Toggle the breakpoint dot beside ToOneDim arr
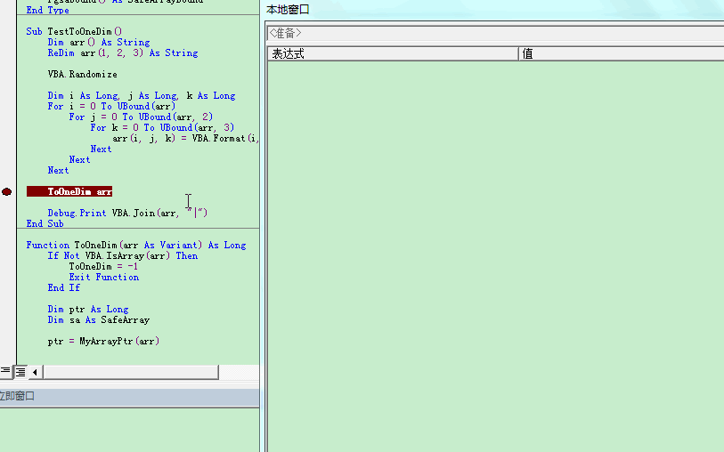 point(6,191)
